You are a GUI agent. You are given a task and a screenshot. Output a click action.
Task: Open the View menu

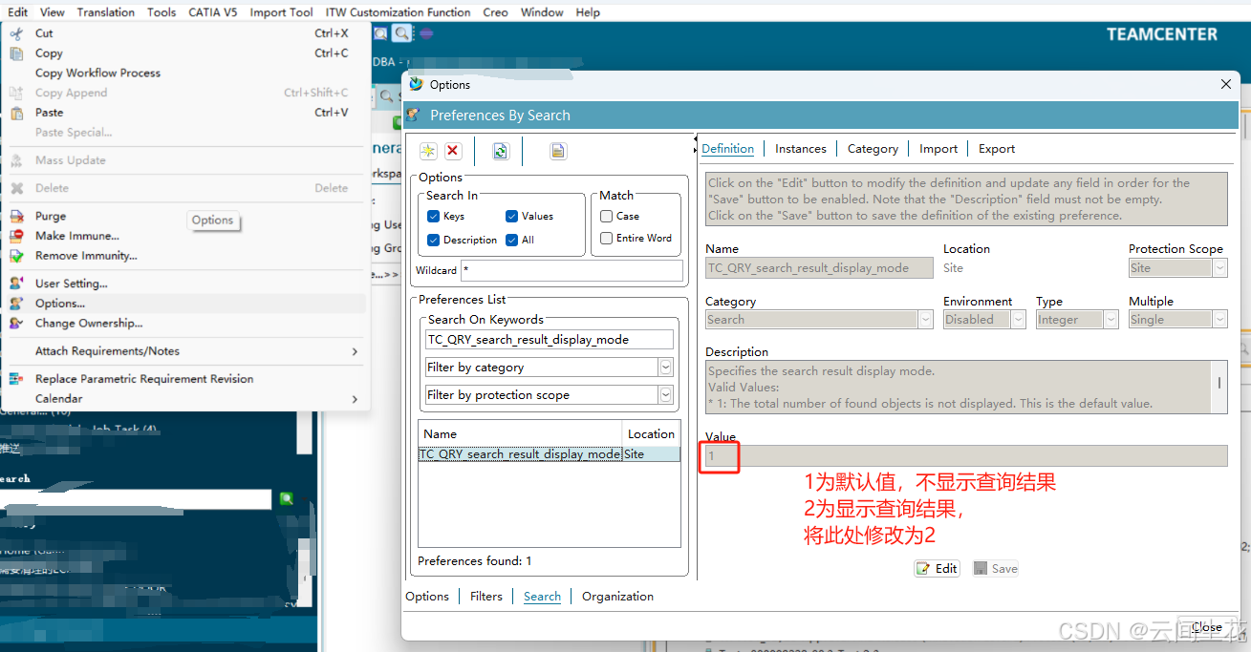pos(53,12)
